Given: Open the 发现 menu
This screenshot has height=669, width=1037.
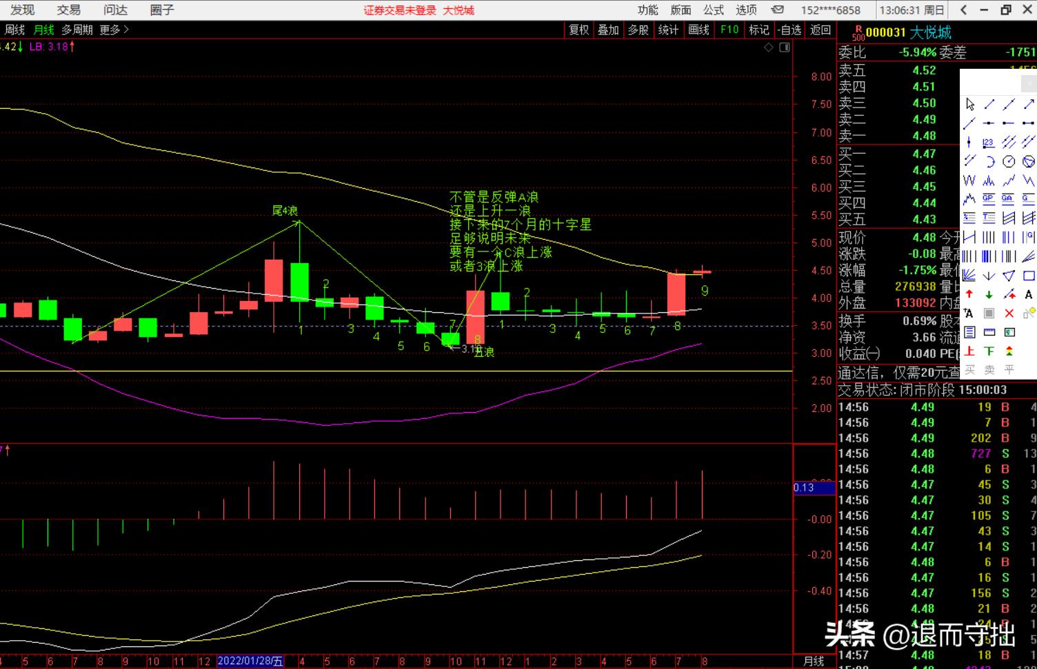Looking at the screenshot, I should (x=23, y=10).
